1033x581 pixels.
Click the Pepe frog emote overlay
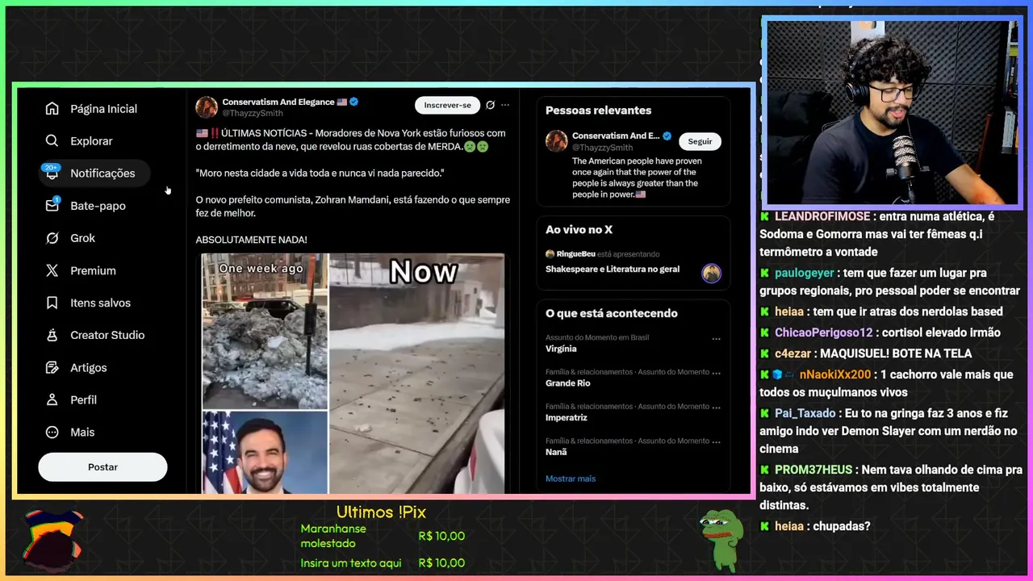(721, 539)
